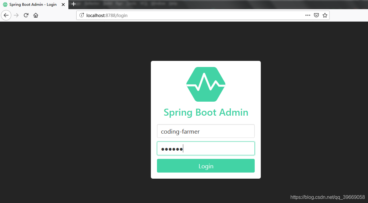Click the browser back arrow button

pyautogui.click(x=6, y=15)
